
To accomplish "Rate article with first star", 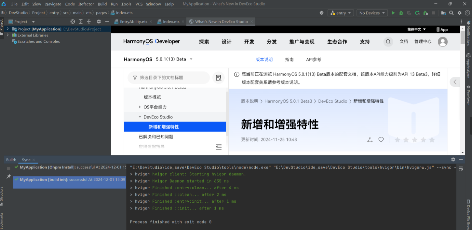I will tap(397, 140).
